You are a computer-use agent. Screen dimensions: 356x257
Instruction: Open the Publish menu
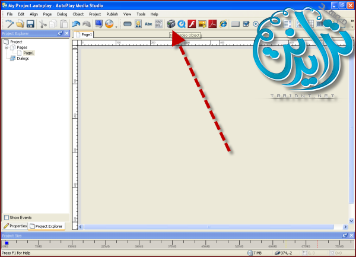[x=112, y=14]
